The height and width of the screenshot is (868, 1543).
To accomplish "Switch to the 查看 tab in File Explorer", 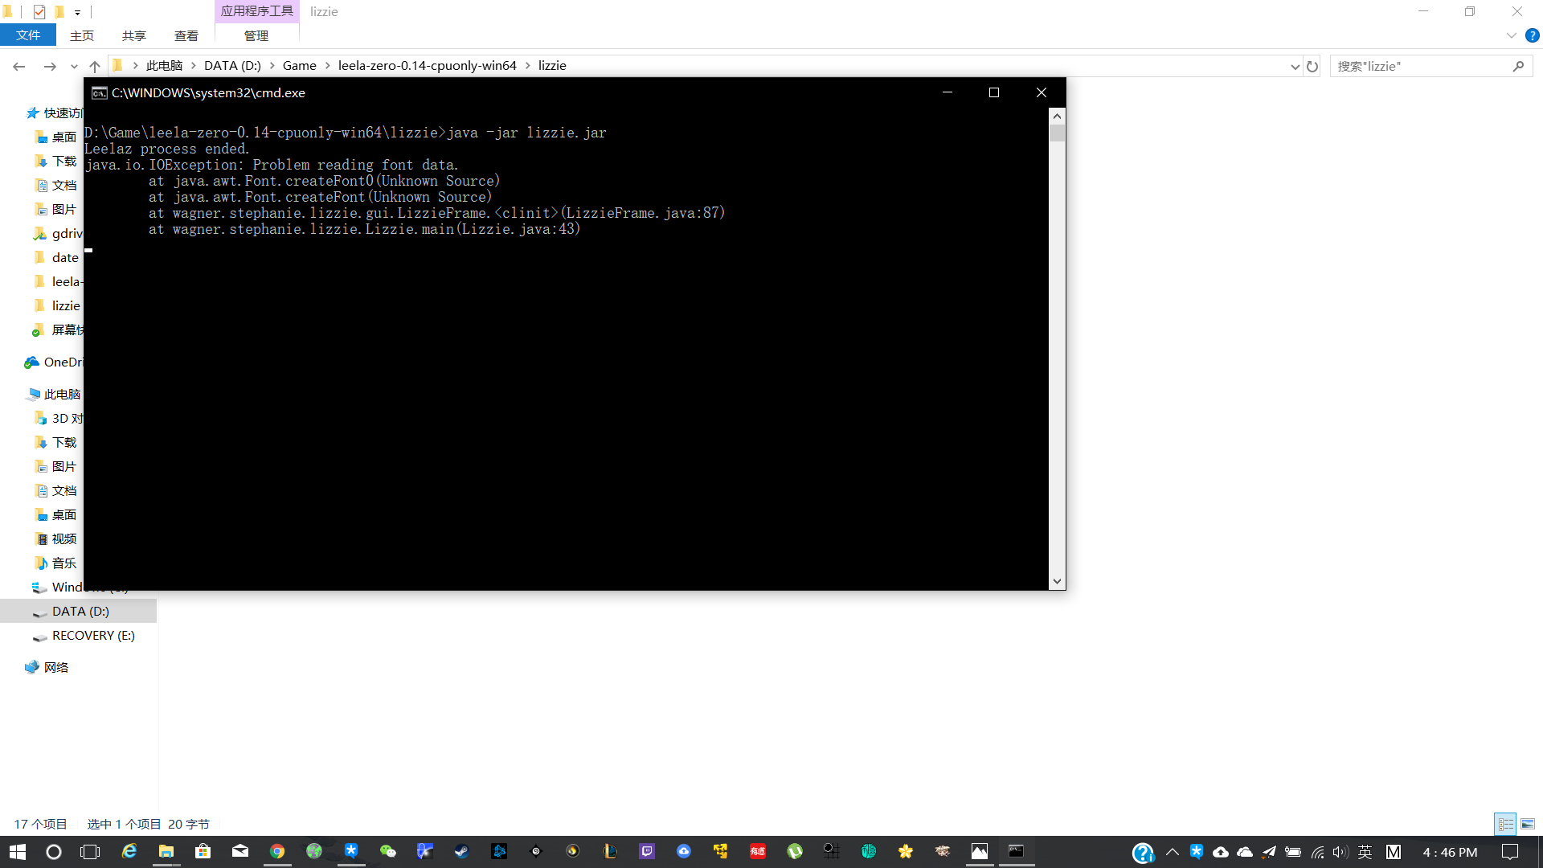I will (186, 35).
